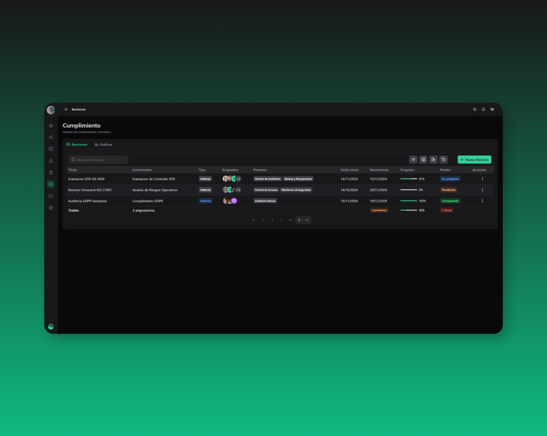Image resolution: width=547 pixels, height=436 pixels.
Task: Open the home icon in the sidebar
Action: 51,126
